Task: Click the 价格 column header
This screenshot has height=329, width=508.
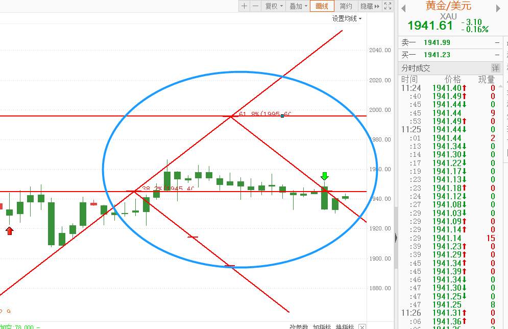Action: pos(453,79)
